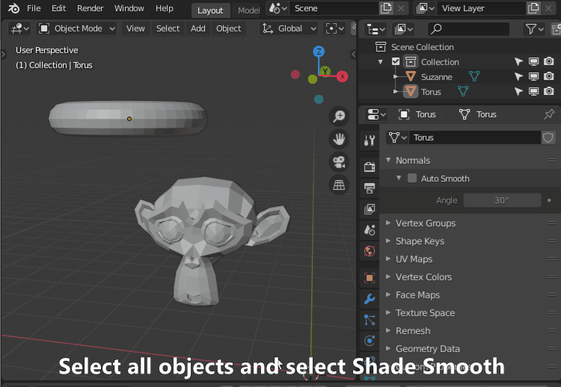Click Suzanne's mesh data icon
The width and height of the screenshot is (561, 387).
[x=474, y=76]
